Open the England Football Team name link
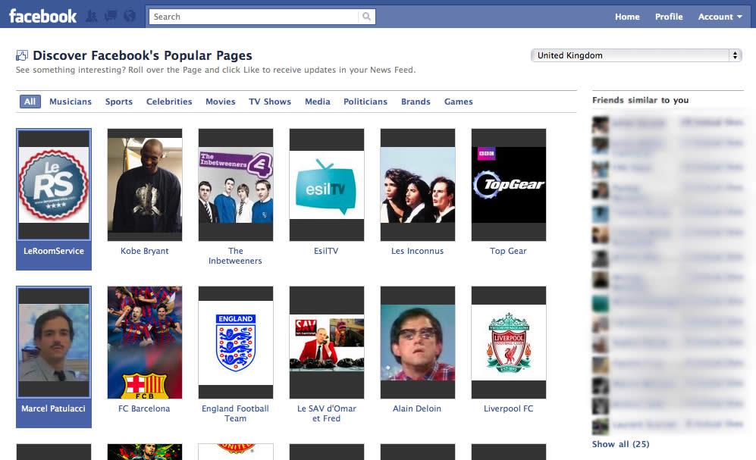 [x=235, y=413]
